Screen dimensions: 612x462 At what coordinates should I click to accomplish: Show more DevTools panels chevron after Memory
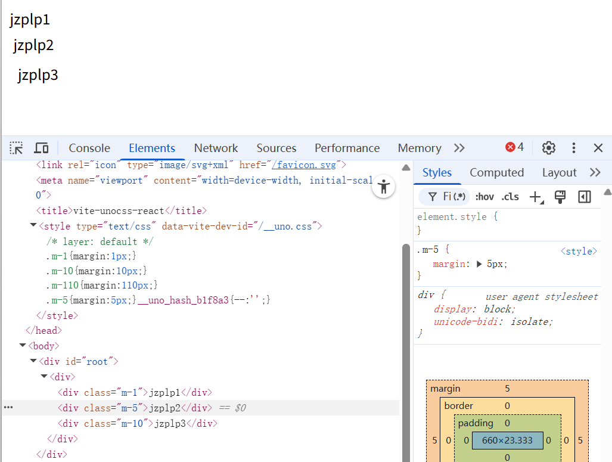tap(459, 148)
